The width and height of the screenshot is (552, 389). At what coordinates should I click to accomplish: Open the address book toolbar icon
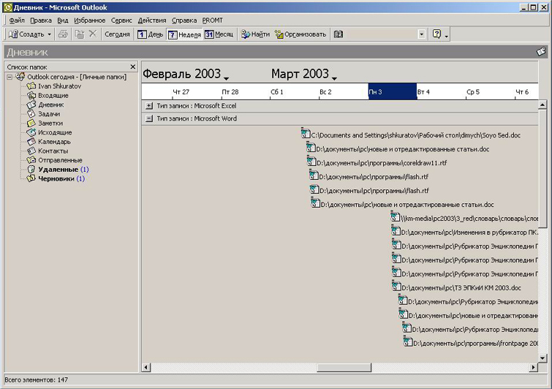click(x=338, y=34)
